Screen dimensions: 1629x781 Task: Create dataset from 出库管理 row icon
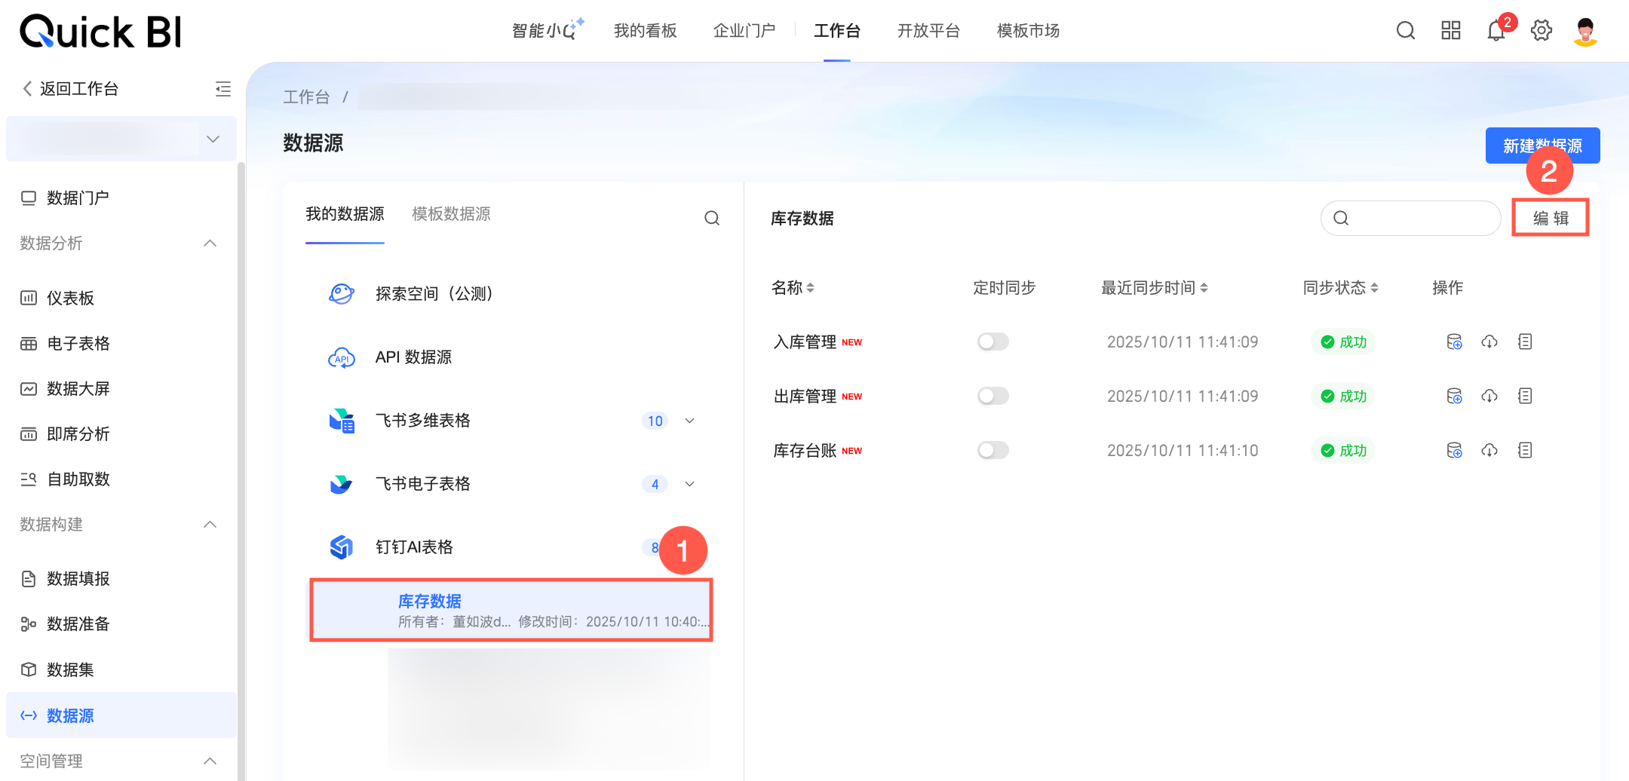[x=1454, y=397]
